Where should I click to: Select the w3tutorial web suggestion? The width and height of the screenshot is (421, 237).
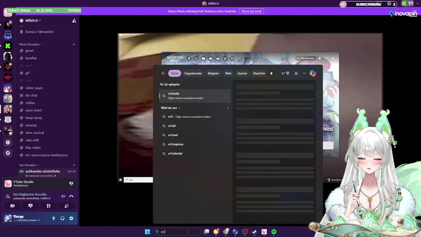tap(195, 153)
